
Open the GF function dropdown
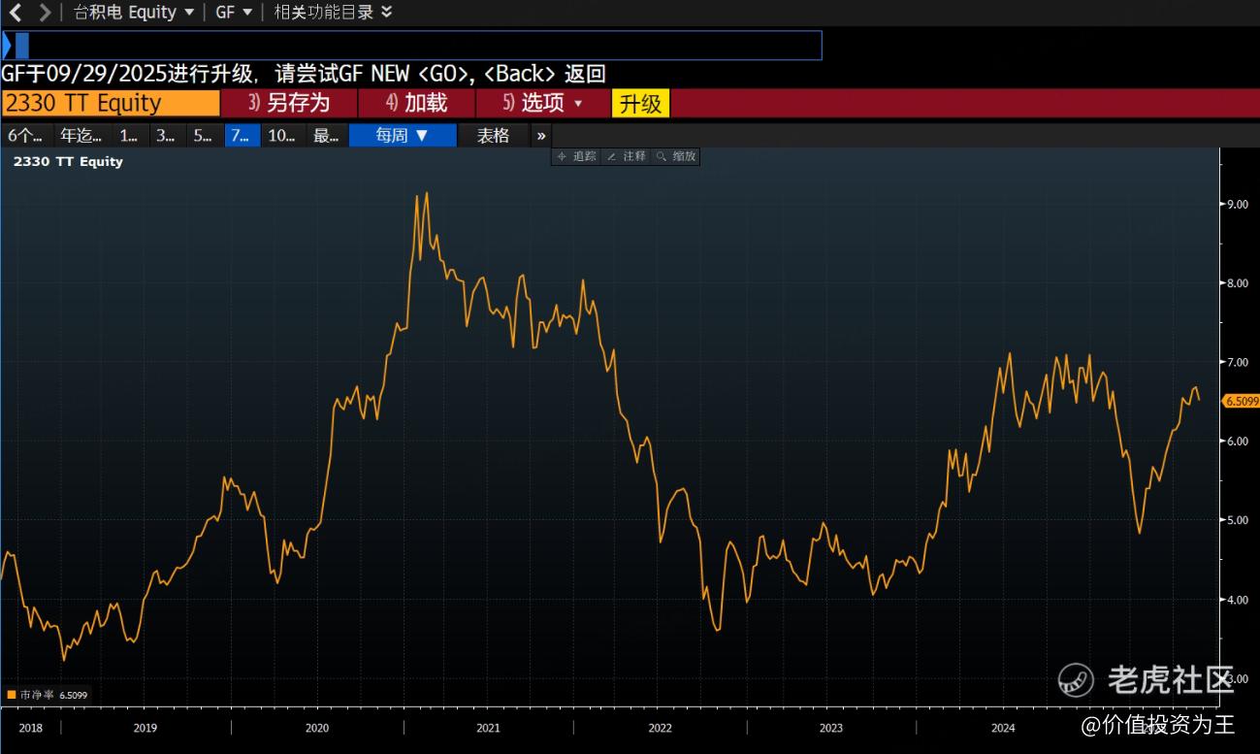click(234, 13)
